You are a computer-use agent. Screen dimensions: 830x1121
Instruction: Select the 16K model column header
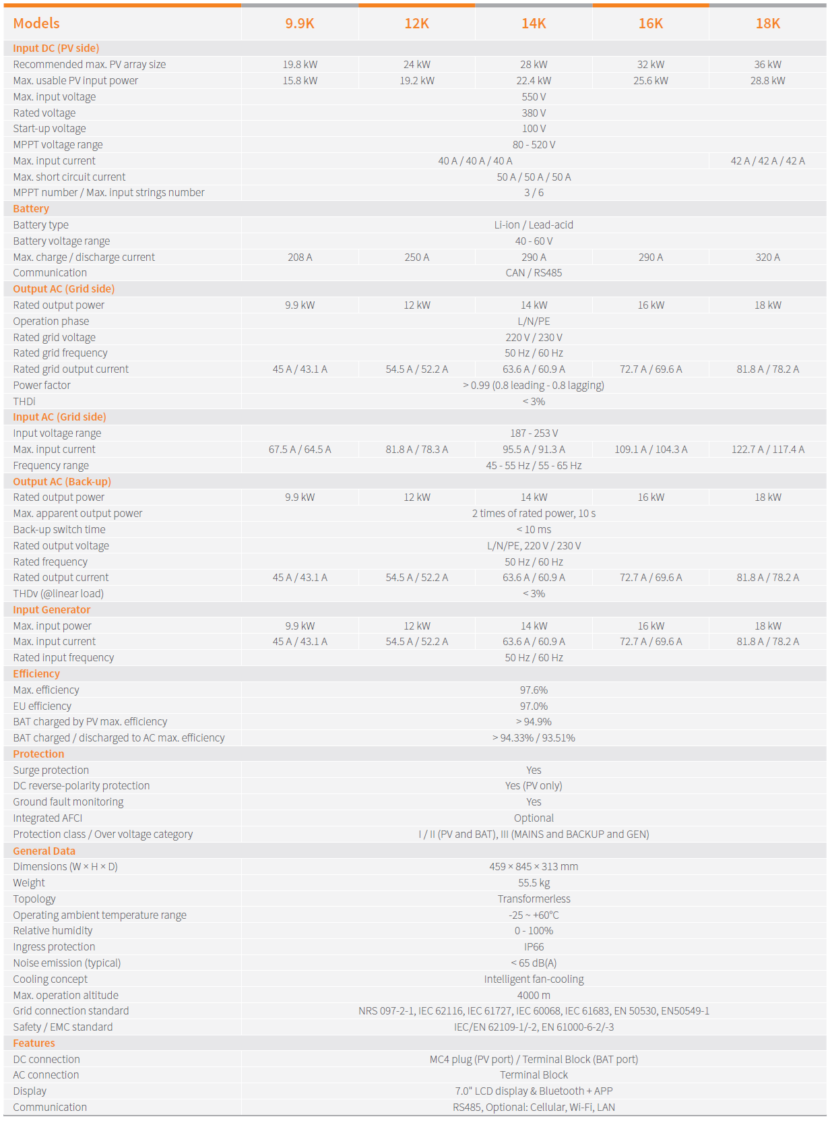pos(651,24)
